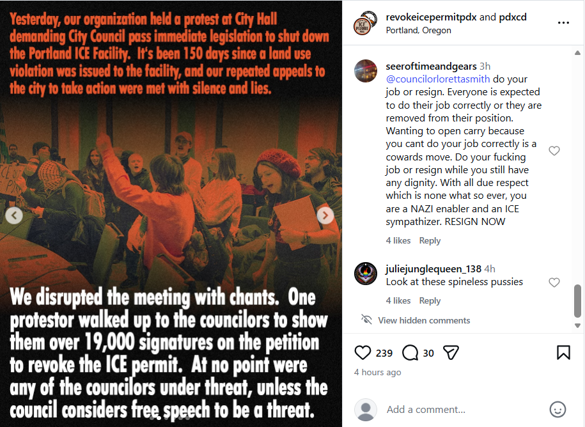Like the post with the heart icon
585x427 pixels.
[363, 353]
